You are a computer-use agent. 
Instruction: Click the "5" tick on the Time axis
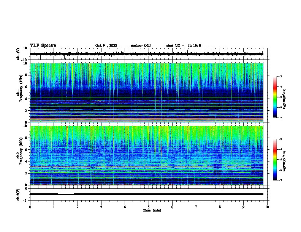point(149,207)
